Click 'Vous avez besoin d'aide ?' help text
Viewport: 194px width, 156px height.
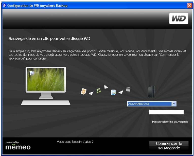click(x=75, y=142)
